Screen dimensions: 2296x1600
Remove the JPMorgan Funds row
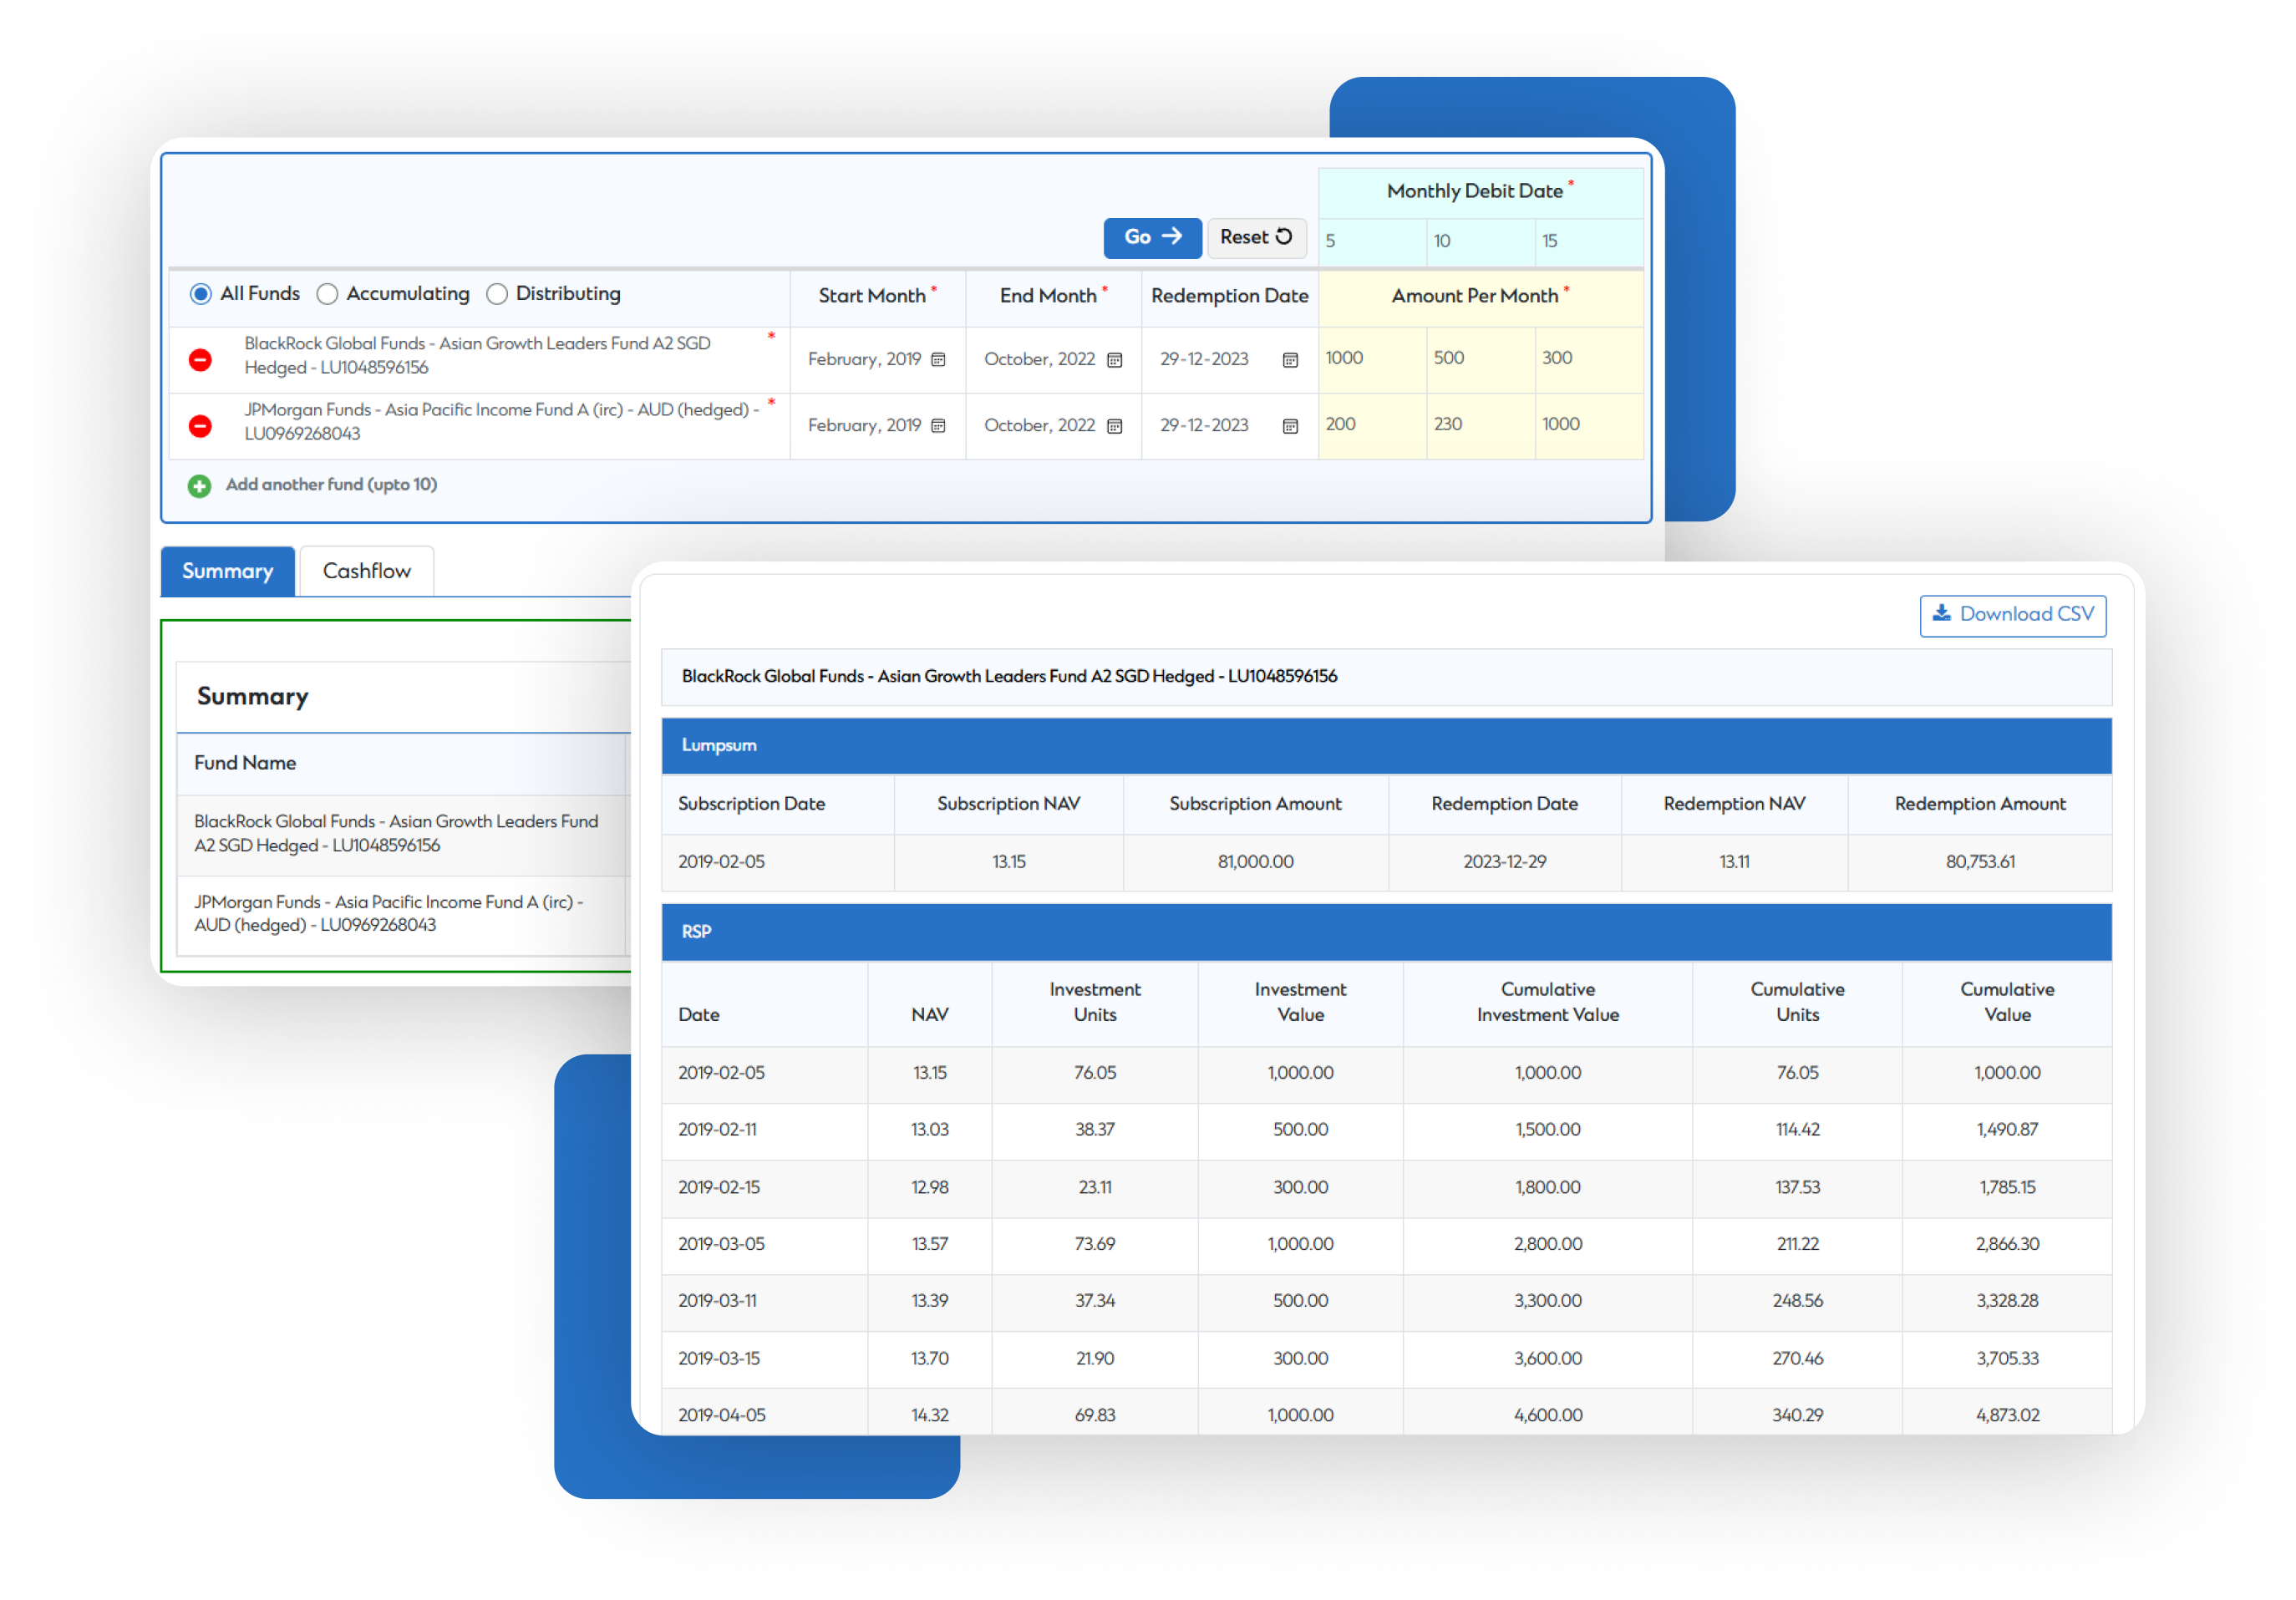point(200,426)
